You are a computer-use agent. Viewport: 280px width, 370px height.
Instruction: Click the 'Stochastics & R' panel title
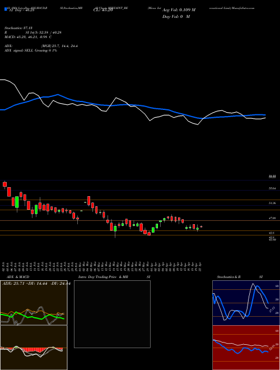pos(228,277)
